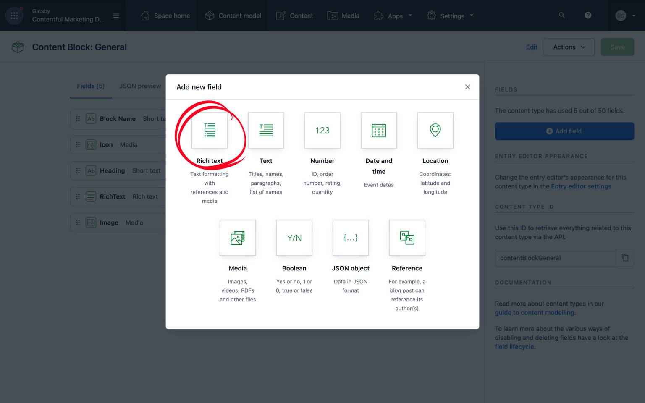Pick the Location field type

coord(435,130)
